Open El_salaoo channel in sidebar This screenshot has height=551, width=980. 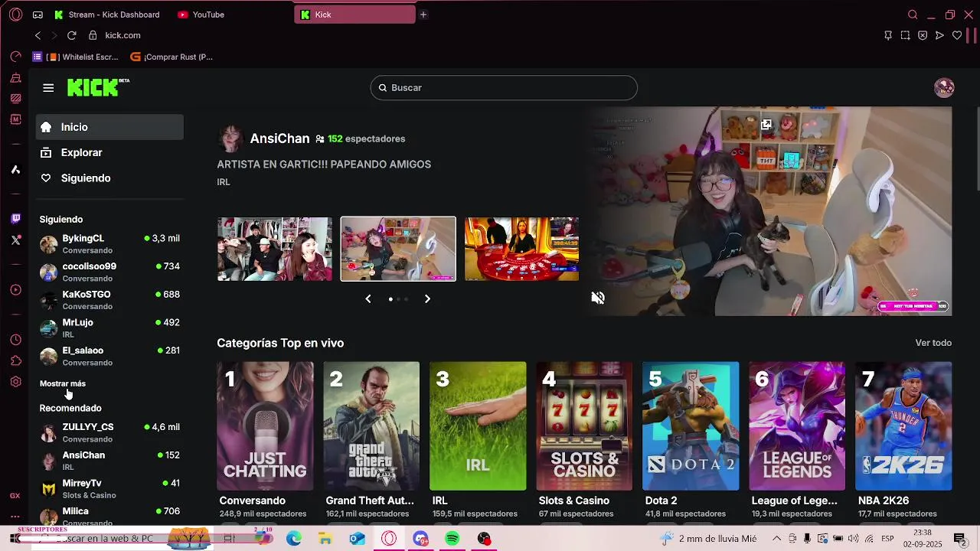coord(109,356)
